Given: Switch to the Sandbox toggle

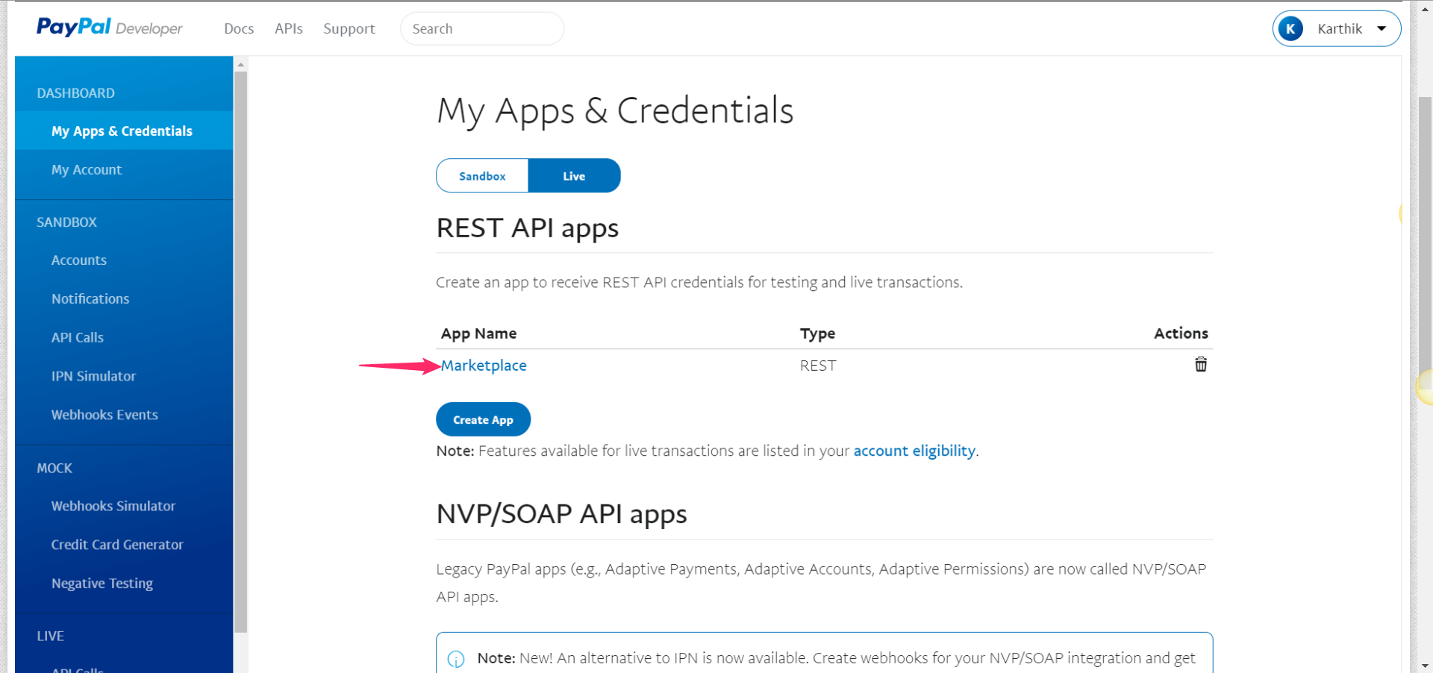Looking at the screenshot, I should (482, 176).
